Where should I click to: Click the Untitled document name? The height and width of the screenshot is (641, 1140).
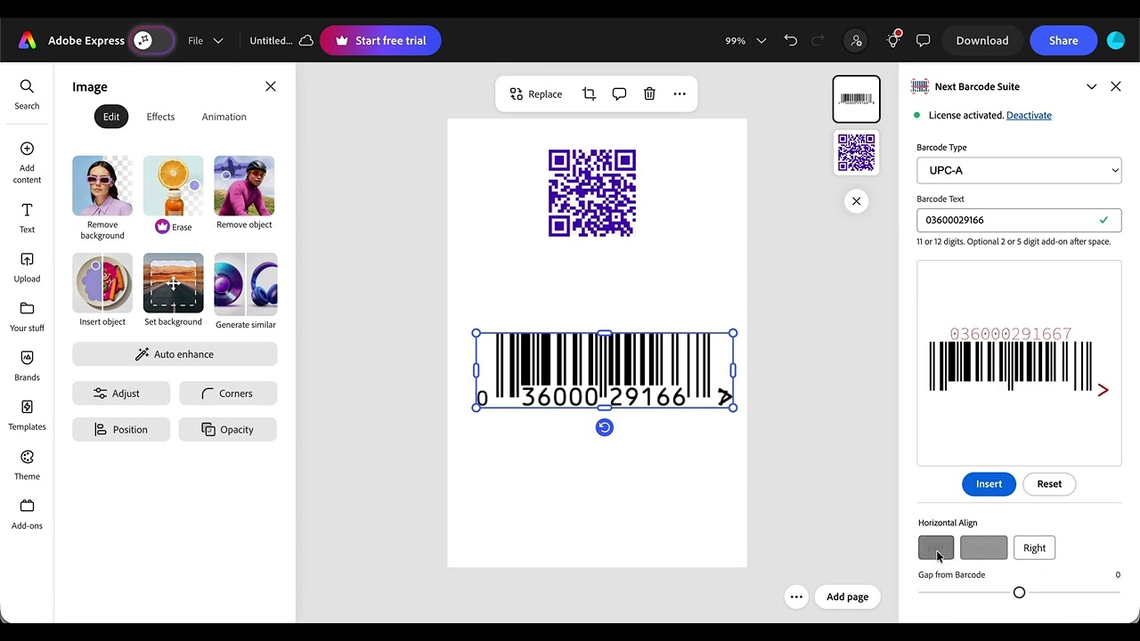(271, 40)
